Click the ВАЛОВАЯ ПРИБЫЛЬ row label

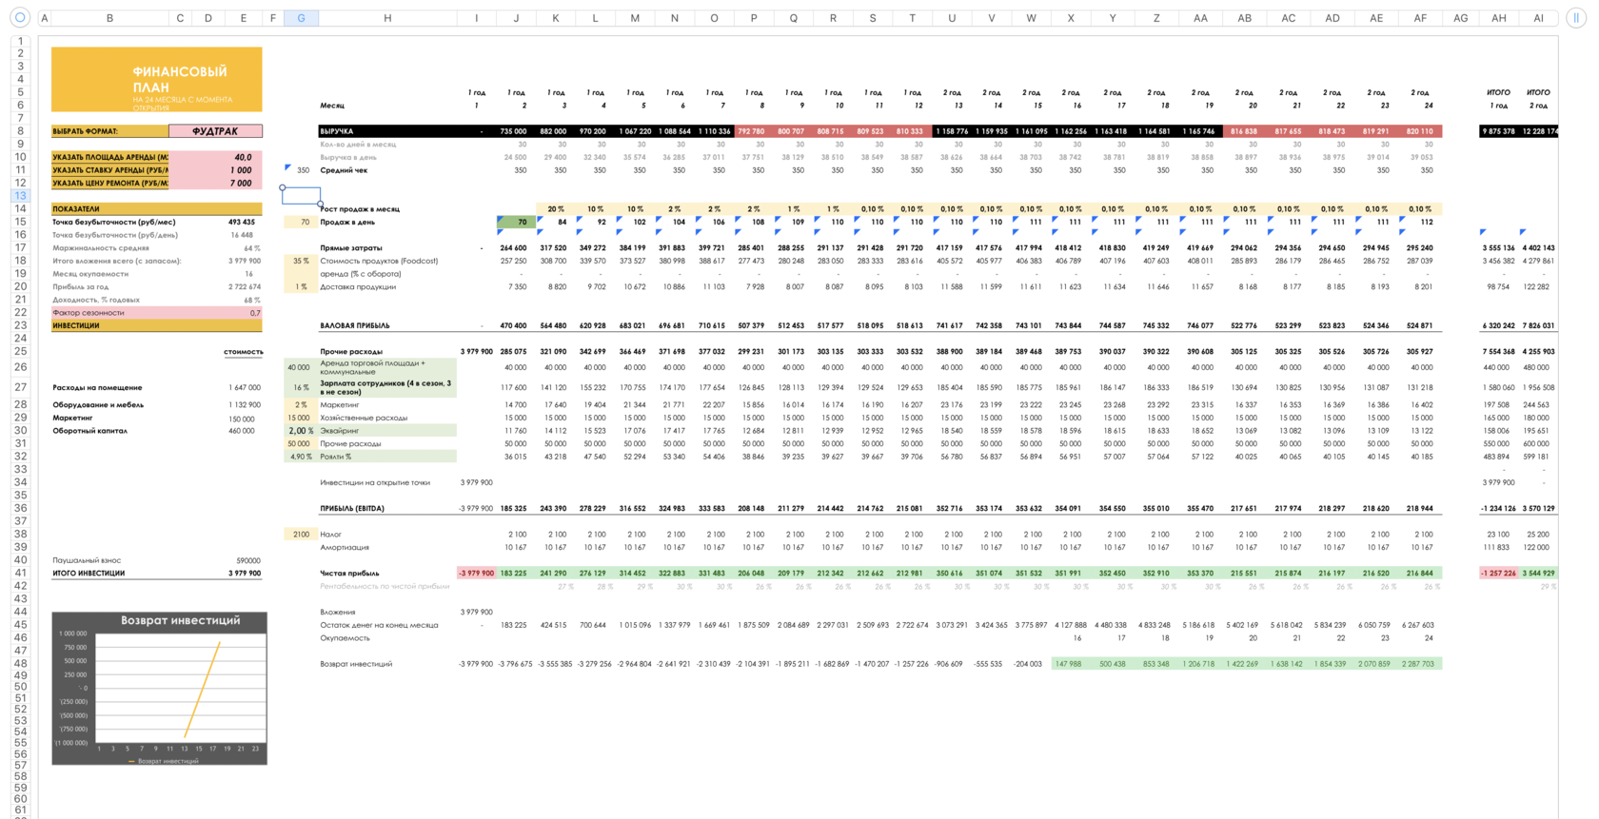[355, 326]
